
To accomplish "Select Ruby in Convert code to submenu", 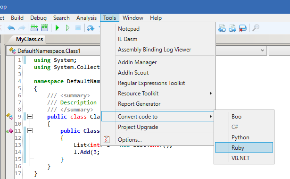I will pos(244,147).
